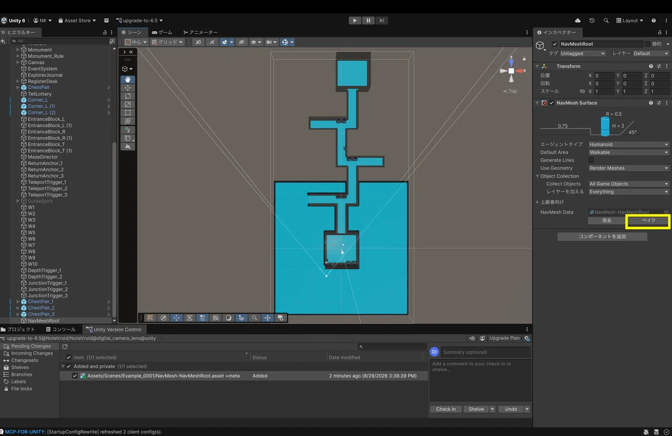Open the undo history icon
672x436 pixels.
click(x=592, y=21)
